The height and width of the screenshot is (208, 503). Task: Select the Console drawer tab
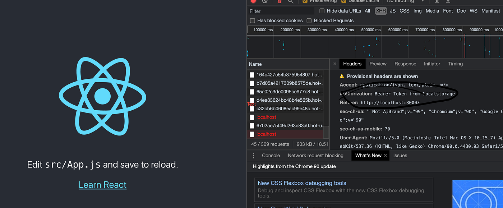pos(271,155)
